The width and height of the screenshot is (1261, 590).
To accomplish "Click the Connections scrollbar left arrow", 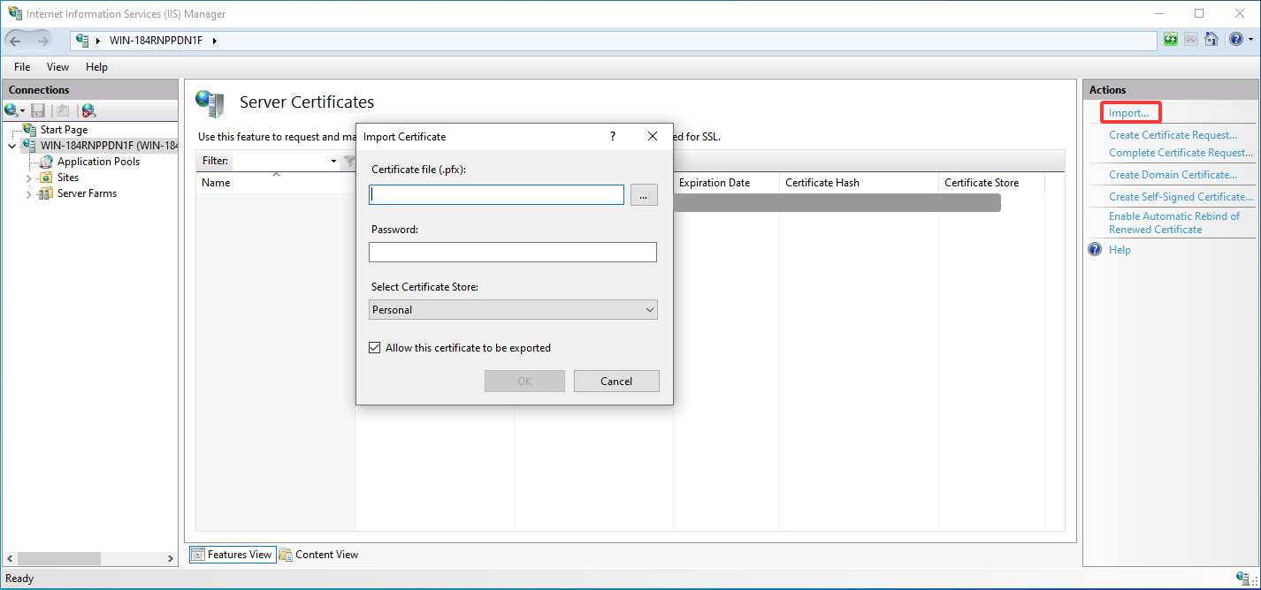I will point(10,558).
